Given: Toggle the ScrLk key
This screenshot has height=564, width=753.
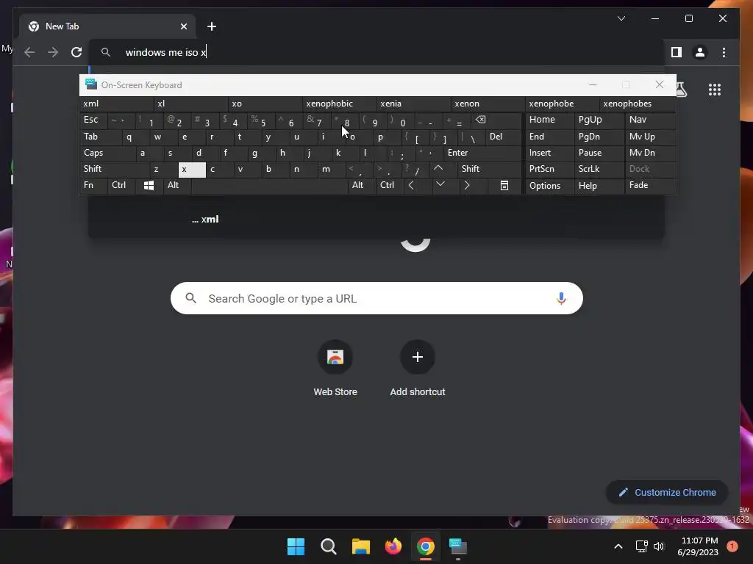Looking at the screenshot, I should pyautogui.click(x=599, y=169).
